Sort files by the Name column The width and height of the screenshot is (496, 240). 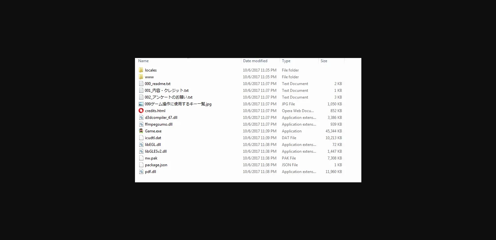click(143, 61)
